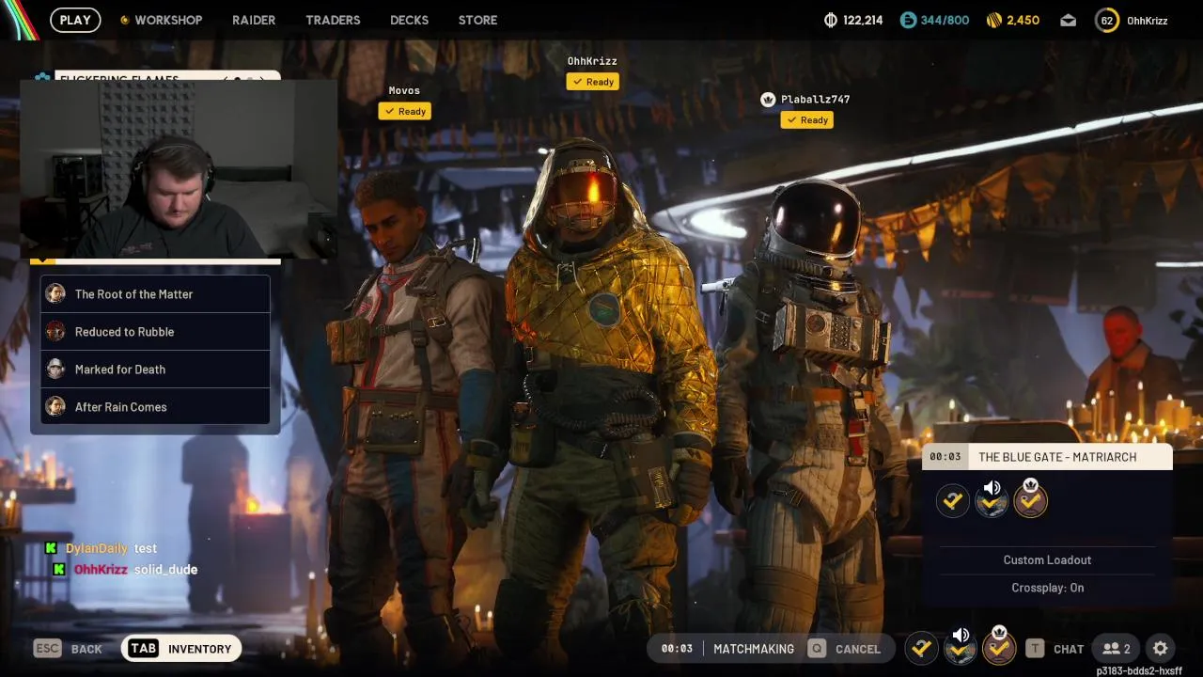The image size is (1203, 677).
Task: Open the Traders tab
Action: point(333,20)
